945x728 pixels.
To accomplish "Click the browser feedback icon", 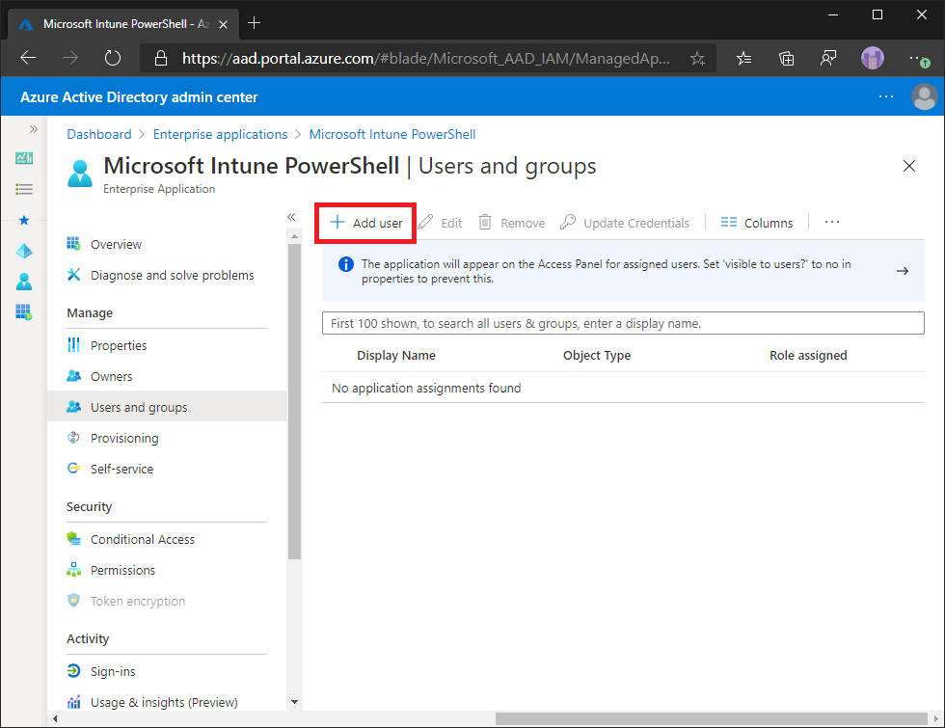I will point(828,59).
